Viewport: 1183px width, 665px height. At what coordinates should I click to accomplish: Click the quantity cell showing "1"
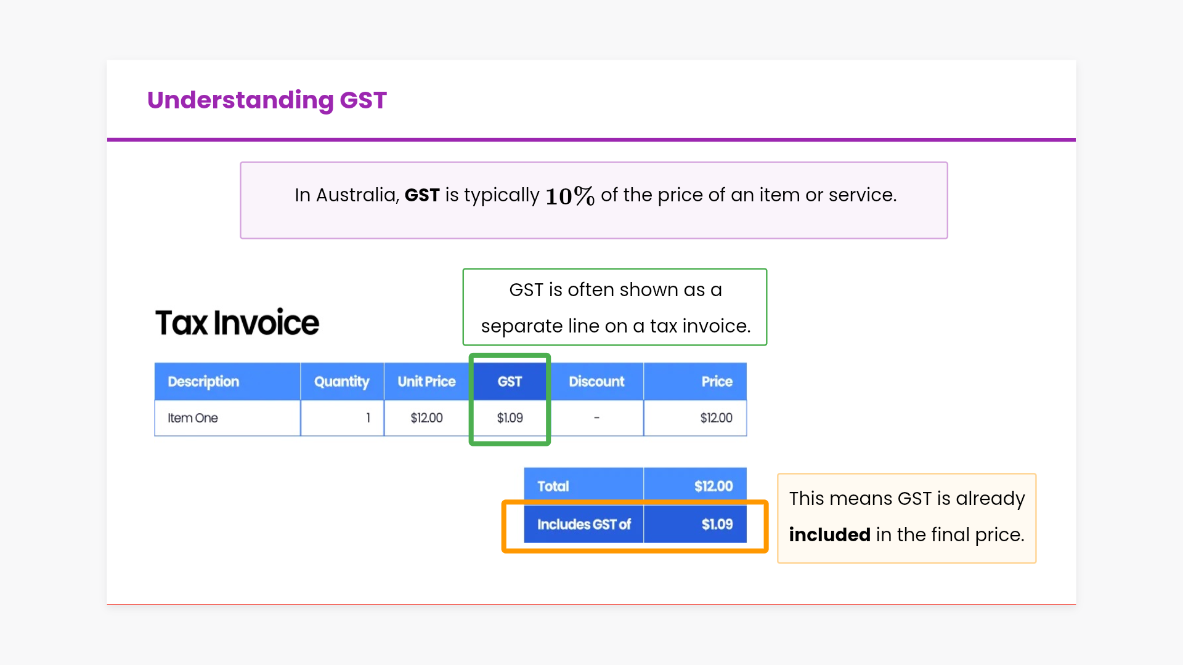368,418
